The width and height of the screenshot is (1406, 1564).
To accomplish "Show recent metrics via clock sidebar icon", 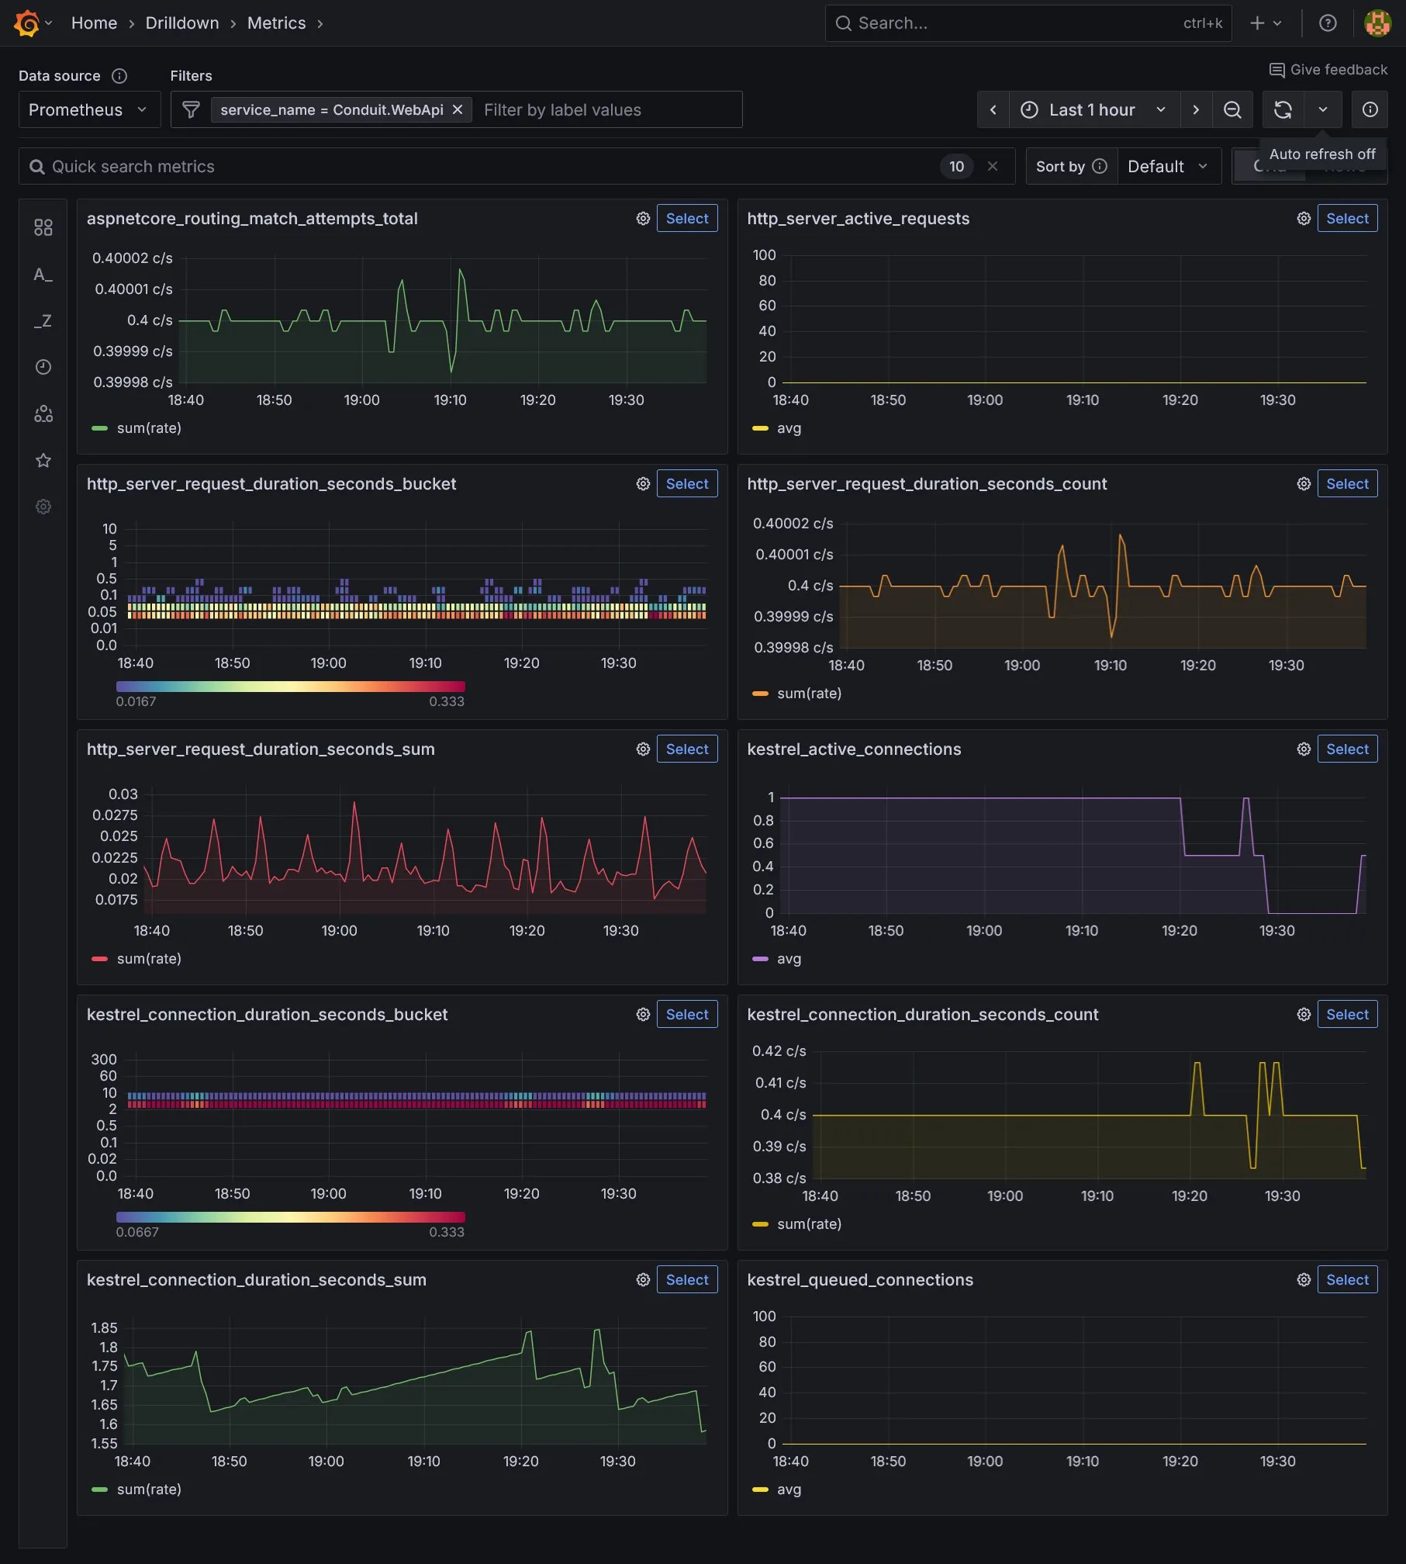I will 43,367.
